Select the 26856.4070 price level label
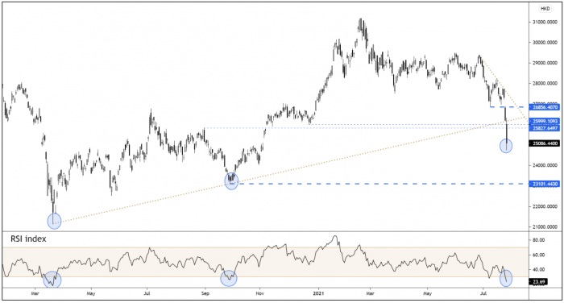The height and width of the screenshot is (303, 564). [x=544, y=107]
